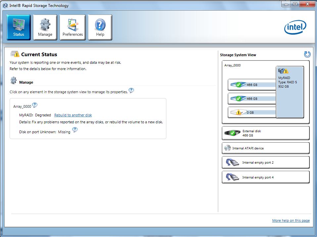
Task: Open the Status tab
Action: pyautogui.click(x=19, y=27)
